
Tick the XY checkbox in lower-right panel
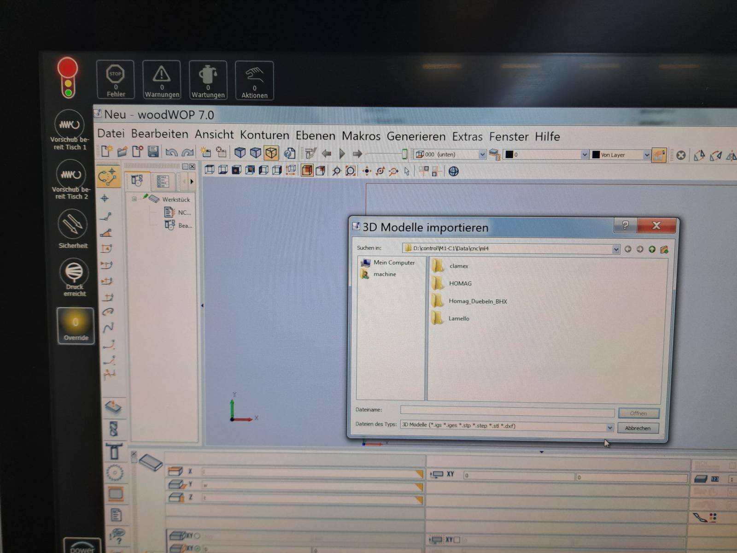pyautogui.click(x=457, y=540)
